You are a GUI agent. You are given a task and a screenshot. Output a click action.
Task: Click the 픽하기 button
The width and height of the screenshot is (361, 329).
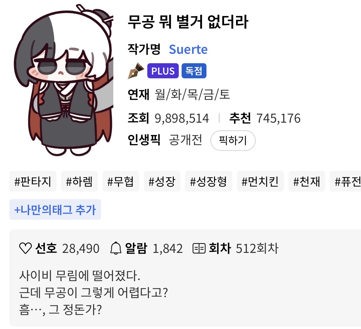[233, 140]
